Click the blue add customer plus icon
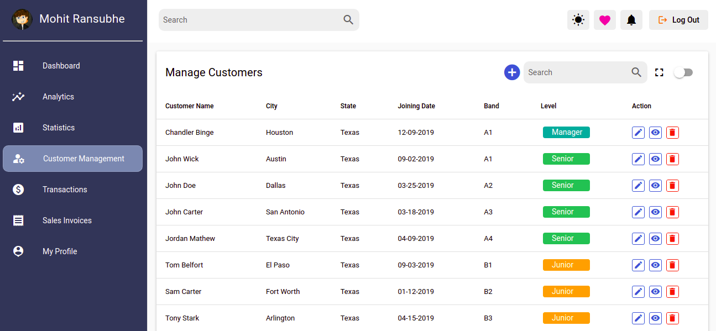This screenshot has height=331, width=716. 512,72
